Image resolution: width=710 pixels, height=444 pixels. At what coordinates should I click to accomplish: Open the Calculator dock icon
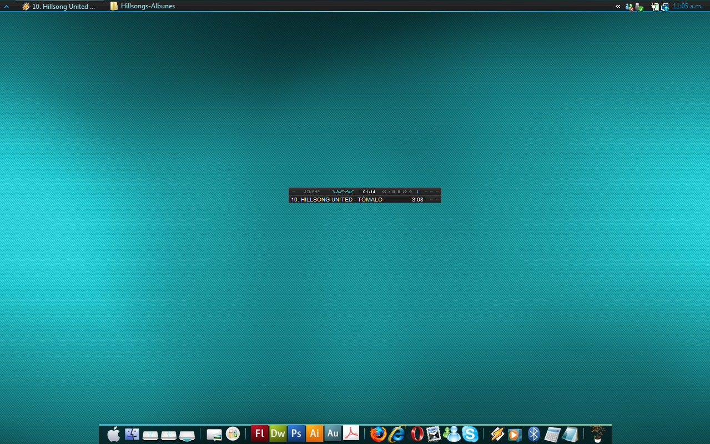[x=552, y=433]
